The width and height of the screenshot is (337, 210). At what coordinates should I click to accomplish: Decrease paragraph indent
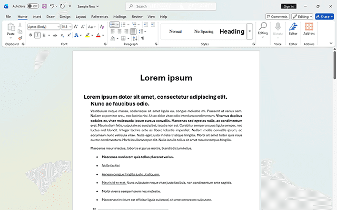(x=146, y=25)
